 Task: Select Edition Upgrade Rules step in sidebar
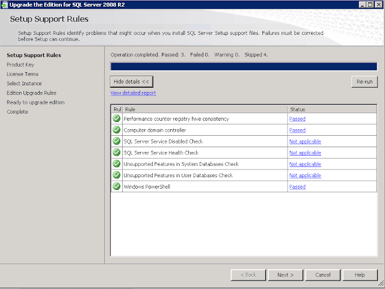coord(31,93)
